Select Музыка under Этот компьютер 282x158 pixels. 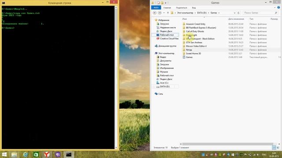coord(164,72)
